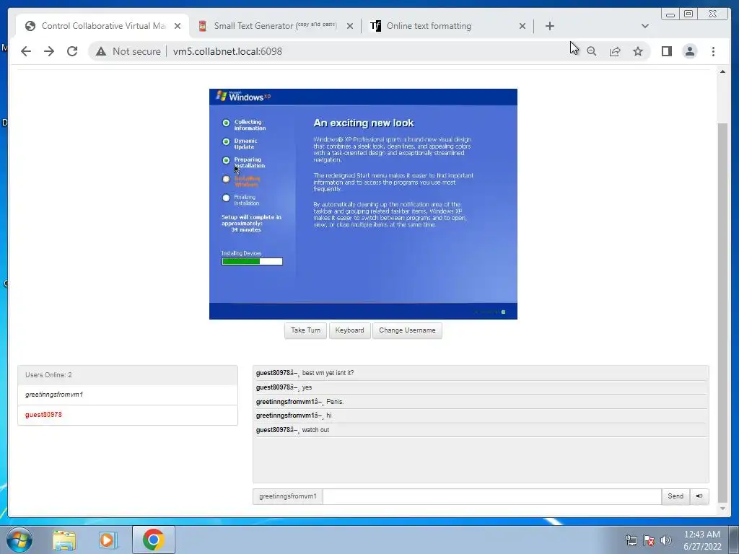Open the on-screen Keyboard button

click(350, 330)
